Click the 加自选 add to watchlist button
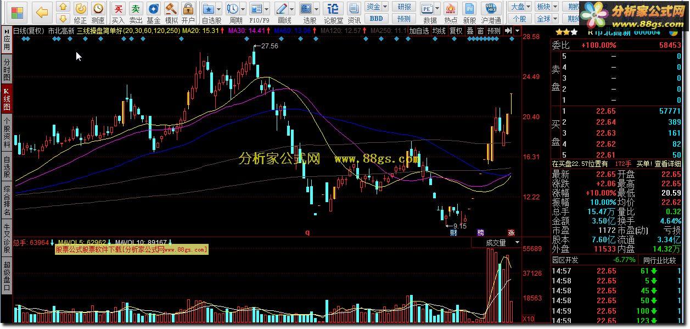The height and width of the screenshot is (329, 690). (x=419, y=31)
